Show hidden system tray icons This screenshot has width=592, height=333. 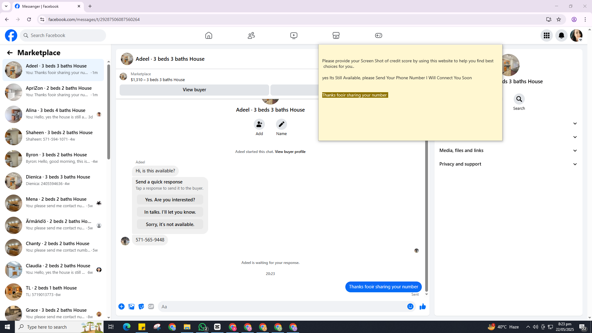[528, 327]
